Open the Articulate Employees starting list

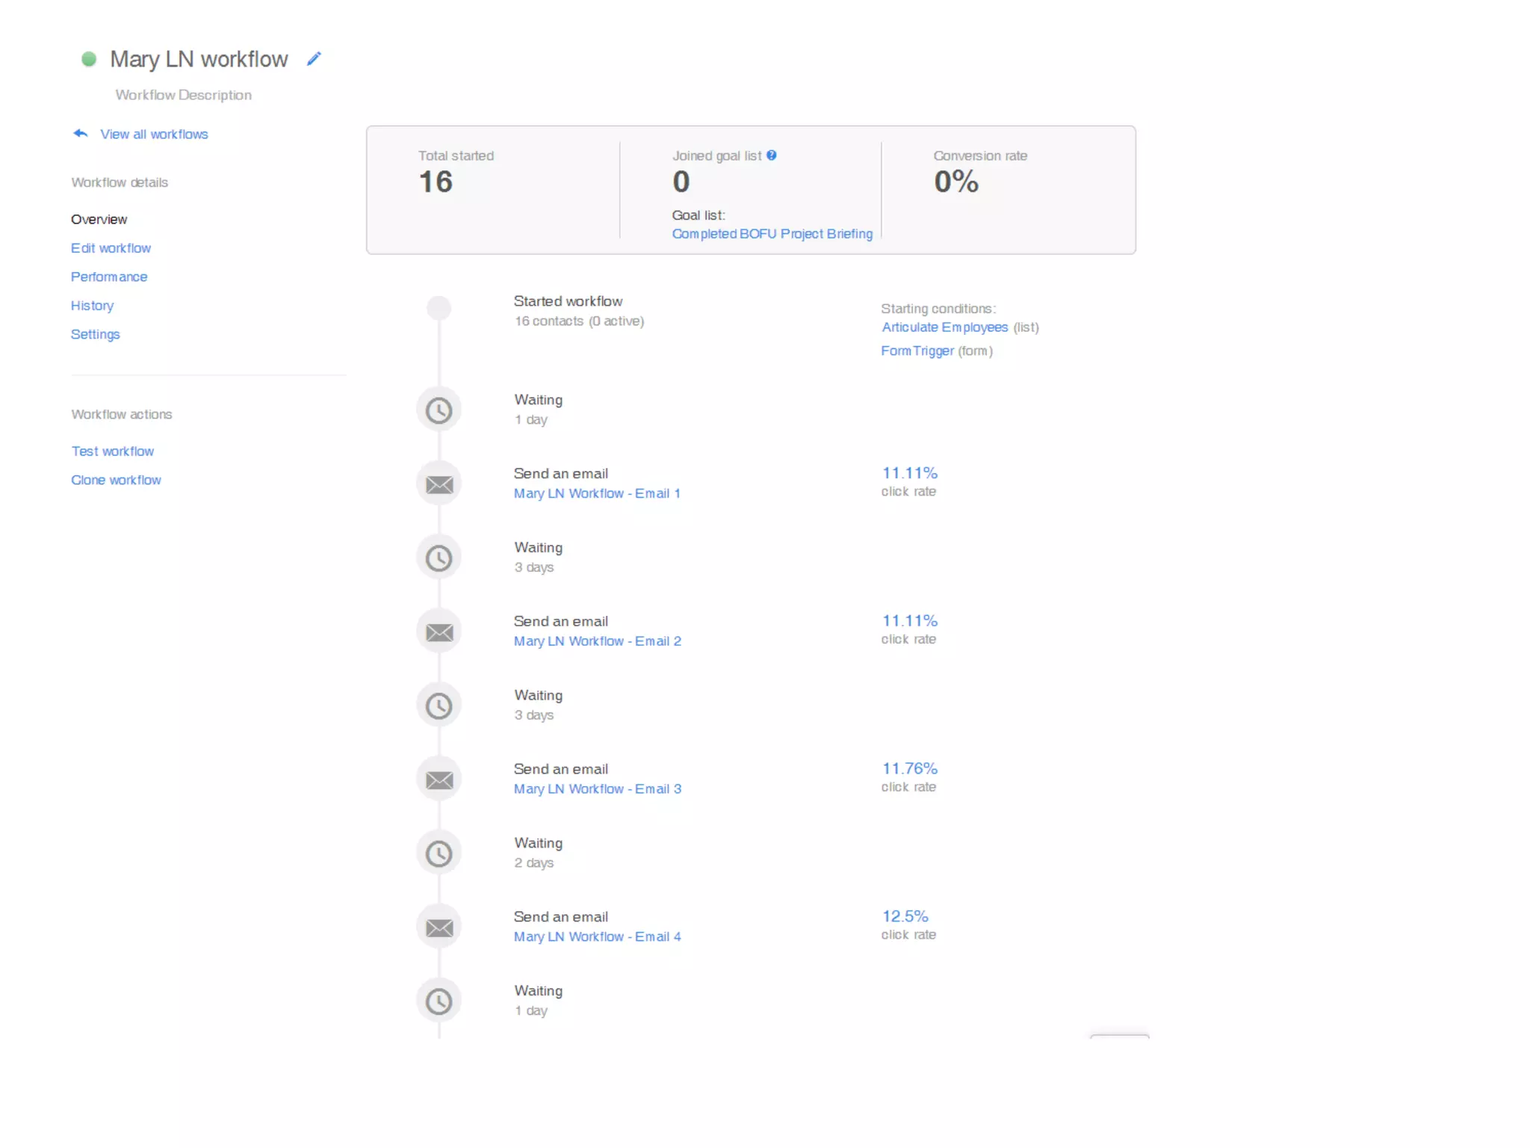point(944,327)
